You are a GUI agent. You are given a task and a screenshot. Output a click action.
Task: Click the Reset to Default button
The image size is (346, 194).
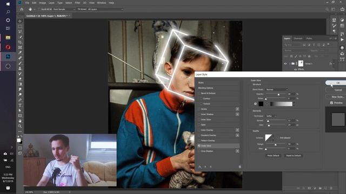293,156
